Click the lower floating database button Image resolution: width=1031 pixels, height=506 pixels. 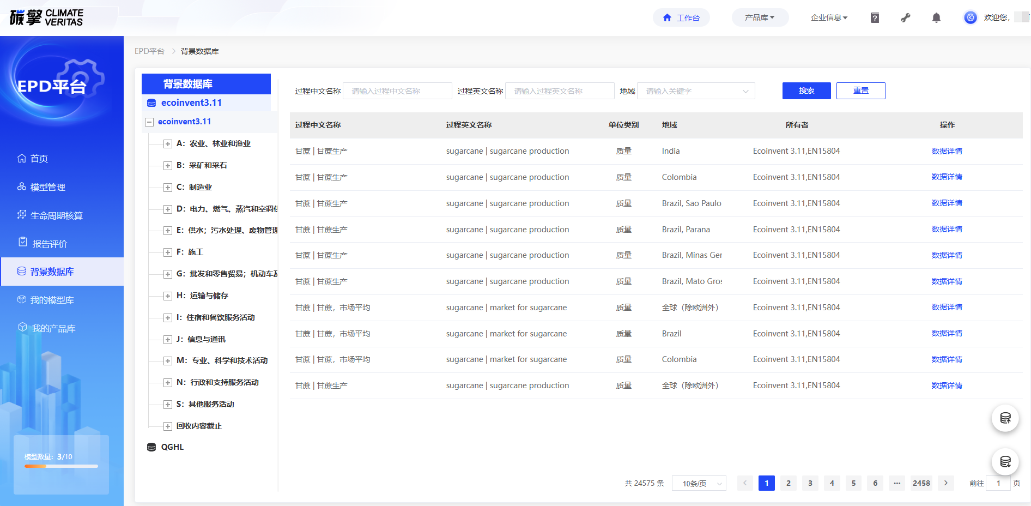[1005, 462]
